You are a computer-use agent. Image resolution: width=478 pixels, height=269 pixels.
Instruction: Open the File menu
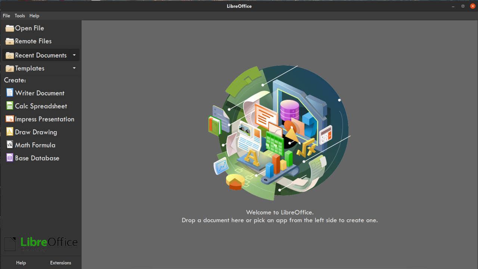tap(6, 16)
